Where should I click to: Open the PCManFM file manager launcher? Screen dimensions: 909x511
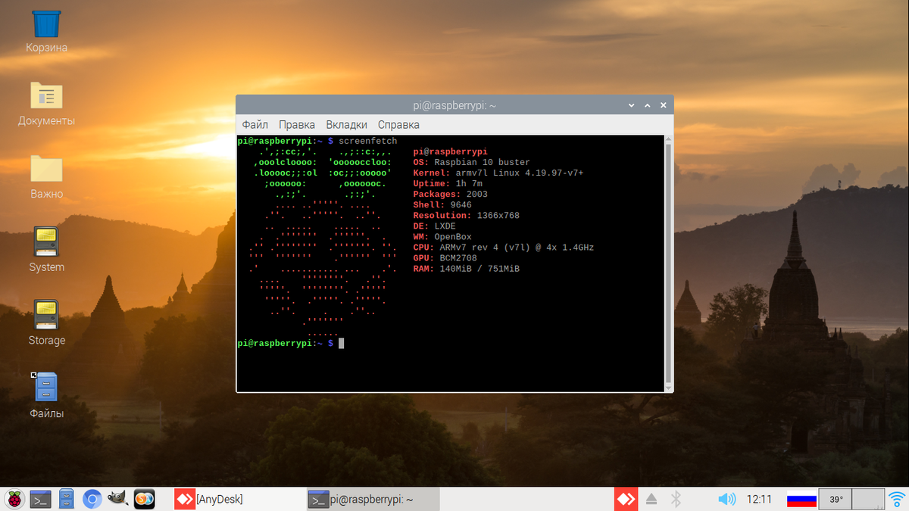point(67,499)
